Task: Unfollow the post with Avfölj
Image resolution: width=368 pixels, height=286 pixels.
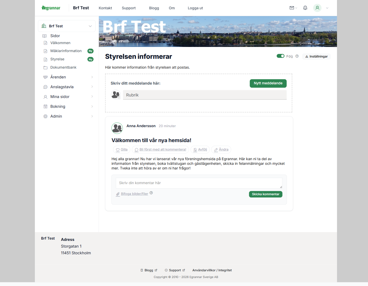Action: click(x=200, y=150)
